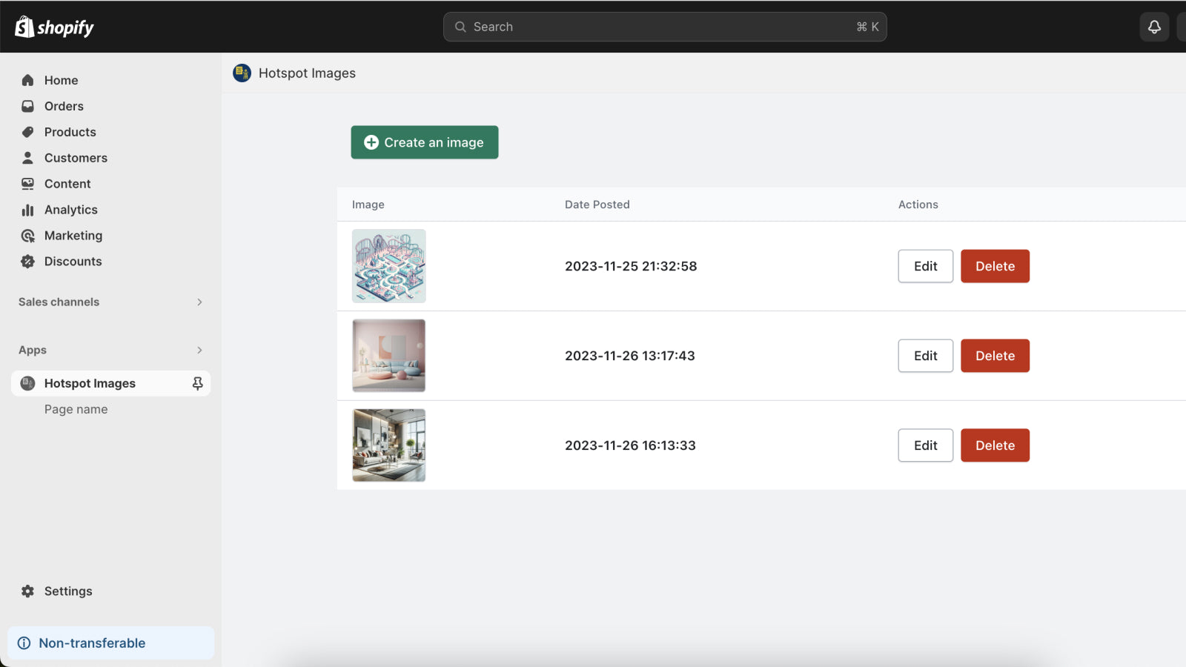Open the notifications bell
The height and width of the screenshot is (667, 1186).
(1154, 27)
